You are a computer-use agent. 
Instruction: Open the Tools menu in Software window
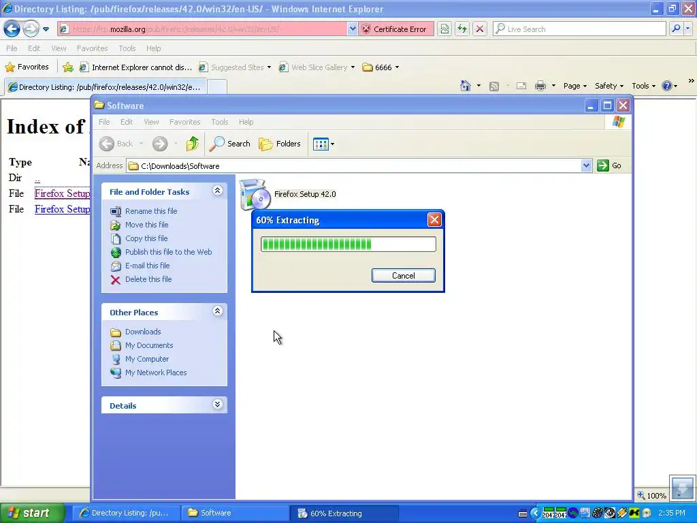(x=220, y=122)
